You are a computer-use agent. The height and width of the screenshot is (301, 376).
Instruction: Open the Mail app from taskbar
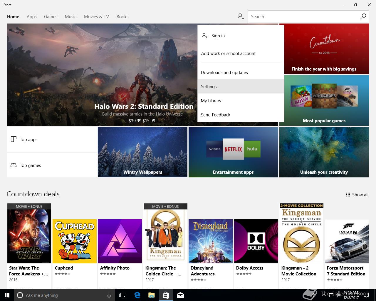pos(180,295)
